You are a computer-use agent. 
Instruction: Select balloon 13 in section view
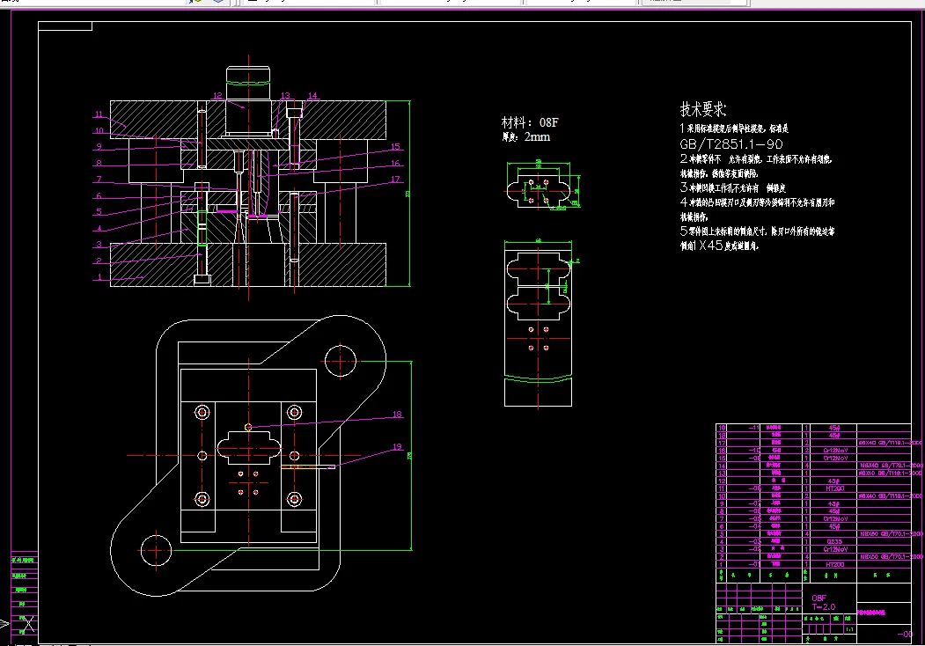pyautogui.click(x=285, y=96)
